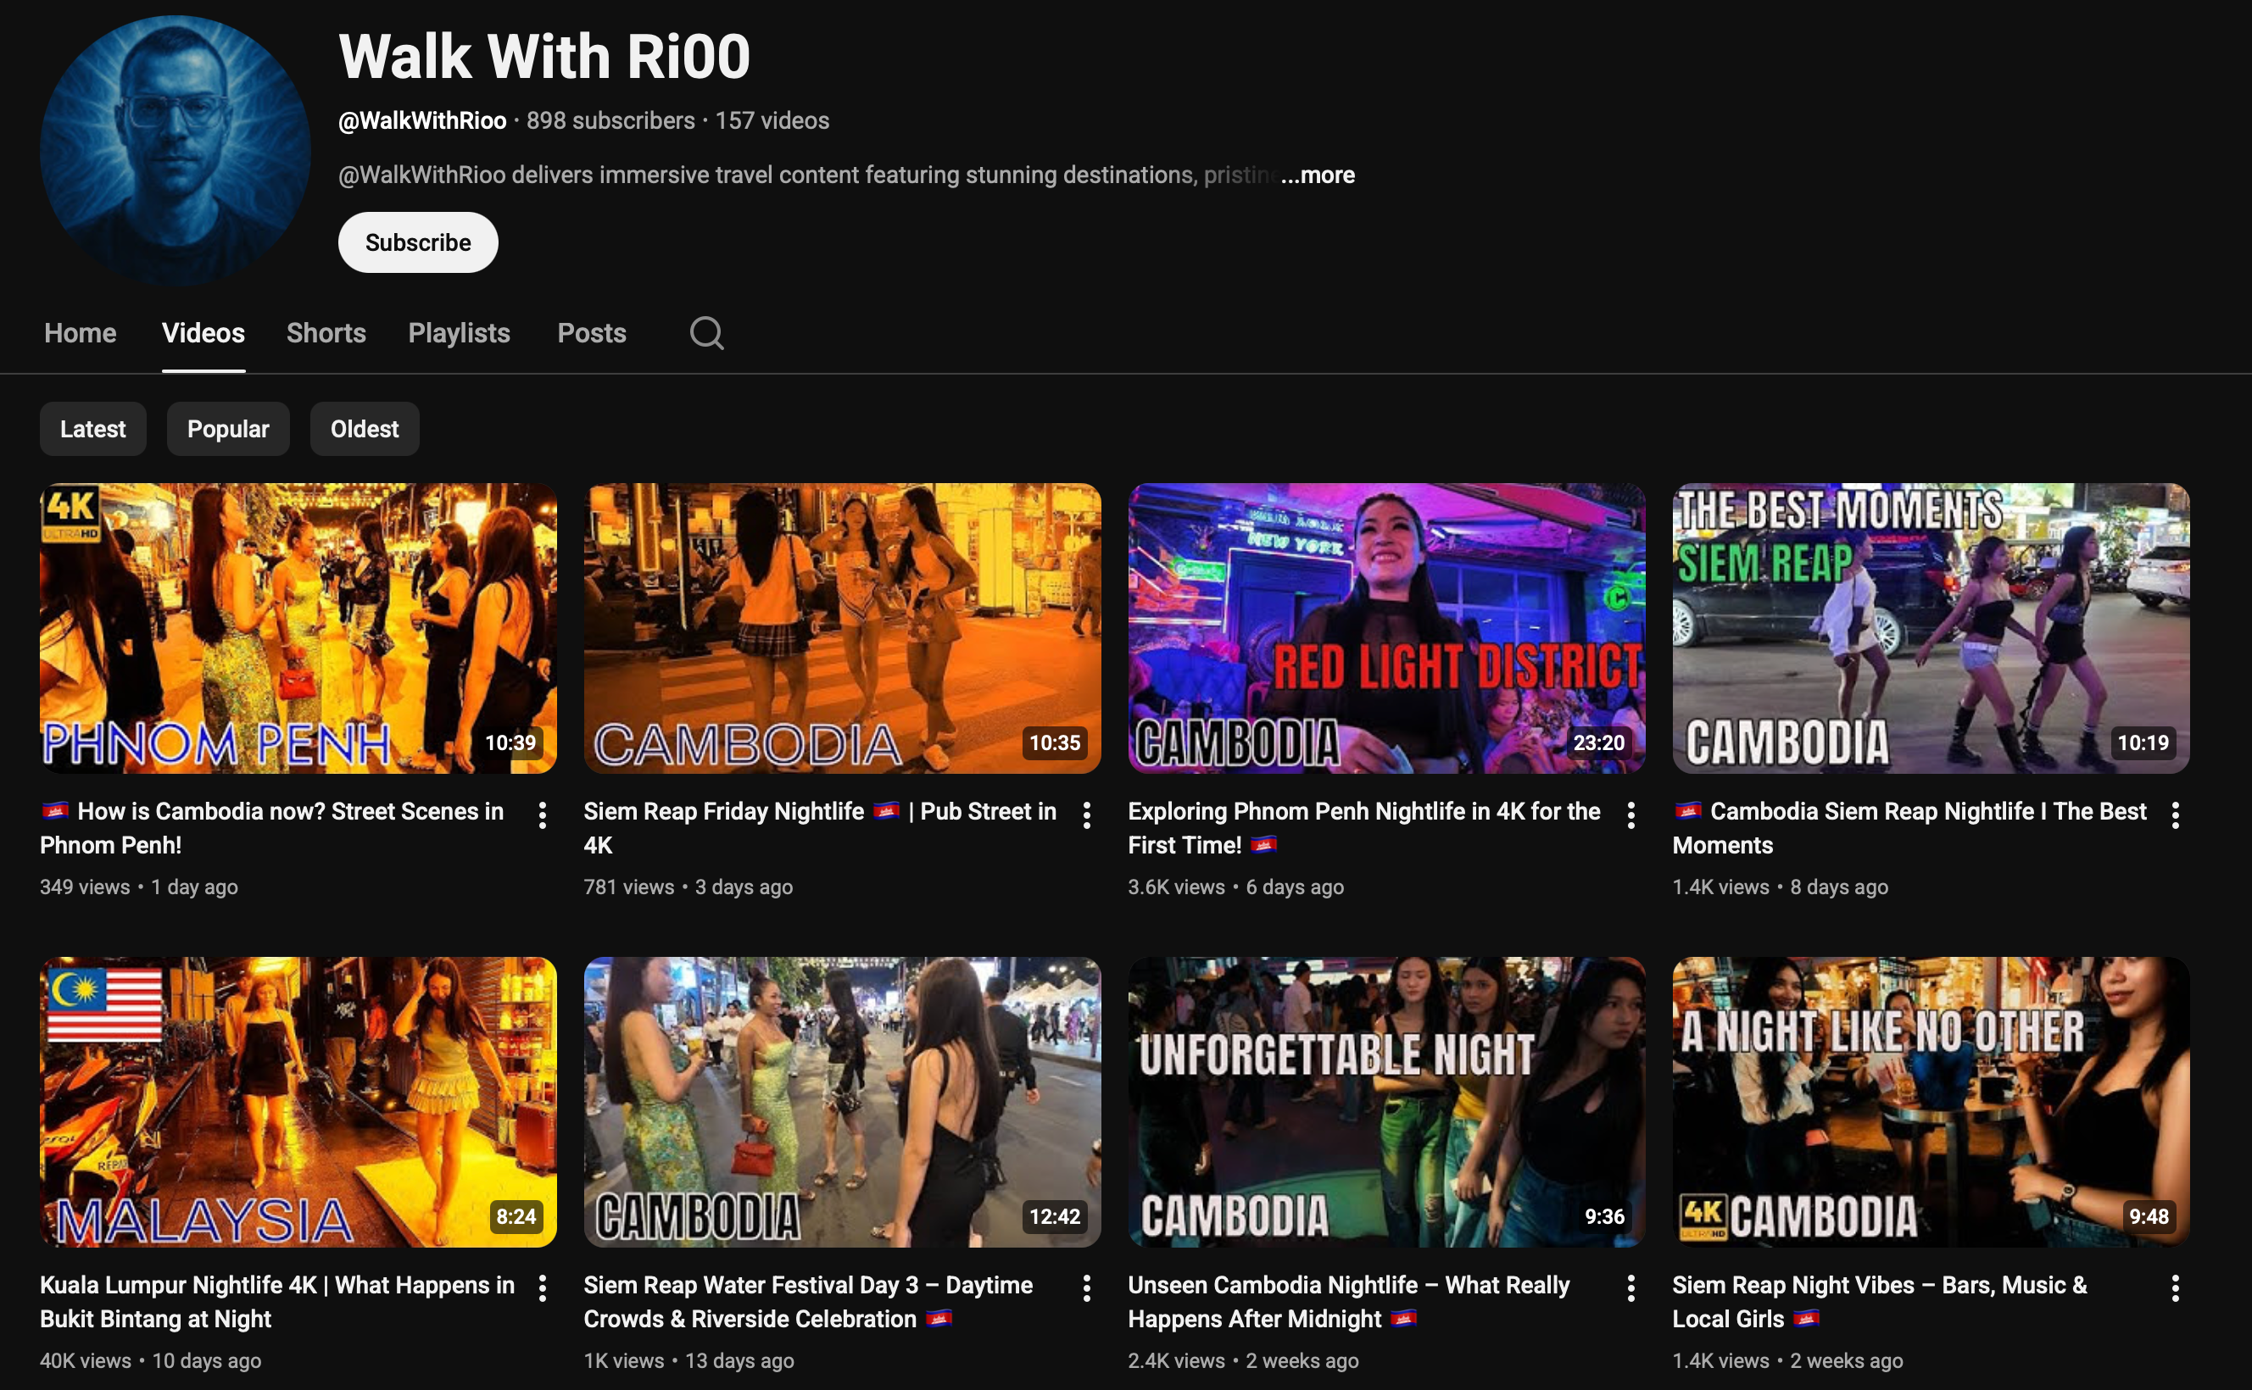2252x1390 pixels.
Task: Open three-dot menu for Water Festival Day 3
Action: tap(1087, 1288)
